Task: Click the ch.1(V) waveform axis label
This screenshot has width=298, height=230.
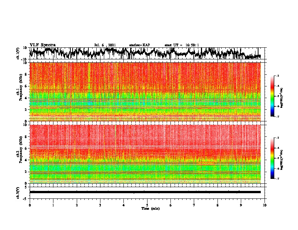Action: [18, 53]
